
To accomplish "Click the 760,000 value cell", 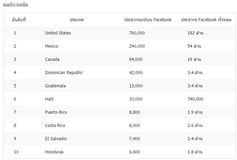I will 137,33.
